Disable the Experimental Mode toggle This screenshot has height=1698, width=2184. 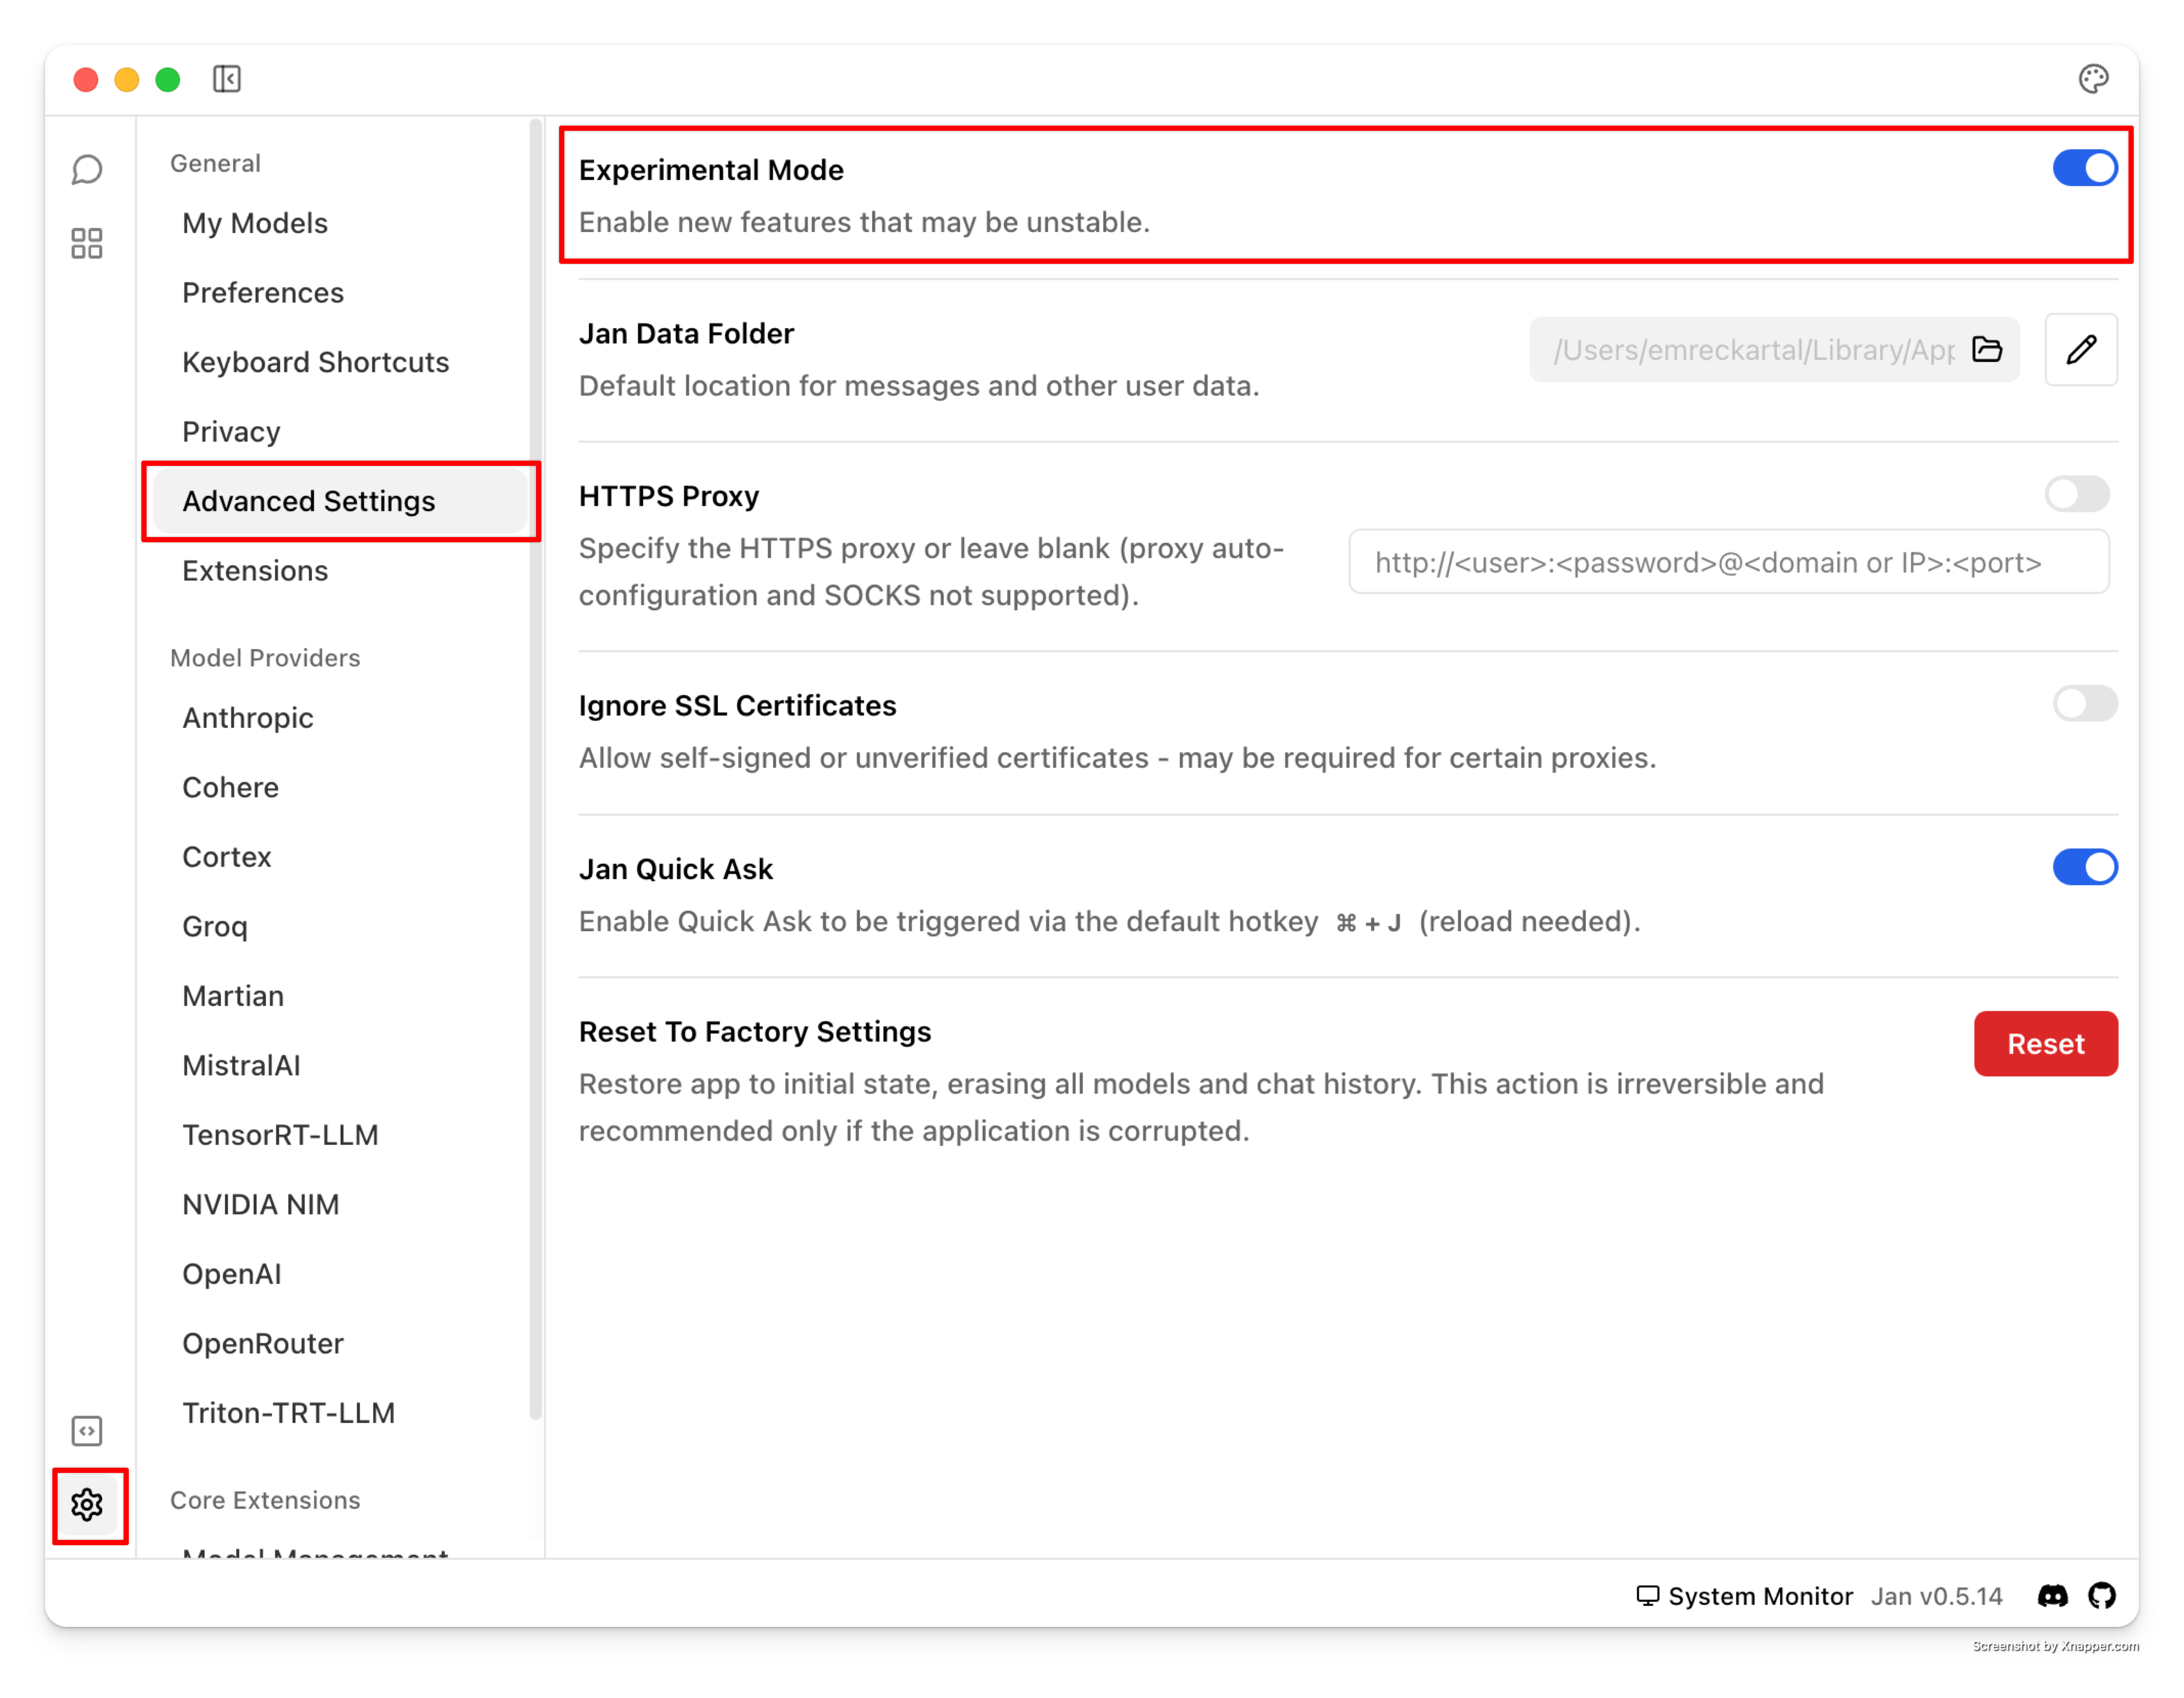pos(2085,168)
